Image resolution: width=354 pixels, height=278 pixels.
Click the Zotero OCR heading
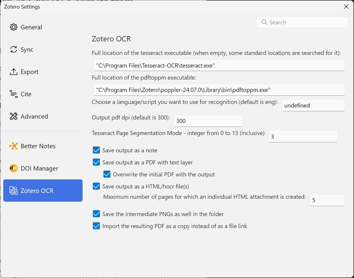point(111,39)
